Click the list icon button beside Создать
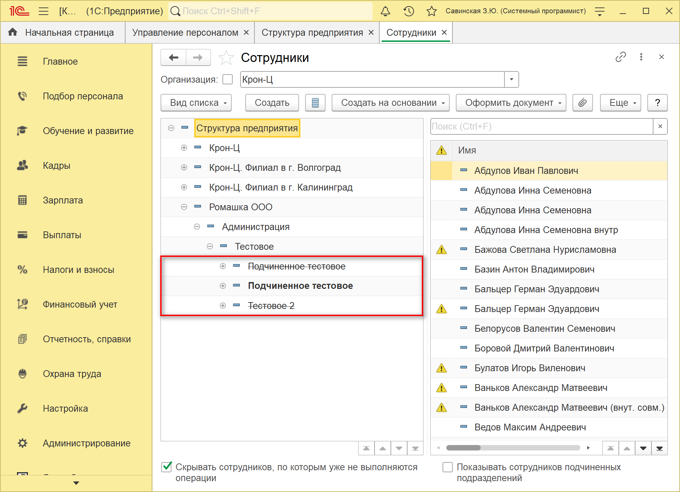 click(x=315, y=103)
